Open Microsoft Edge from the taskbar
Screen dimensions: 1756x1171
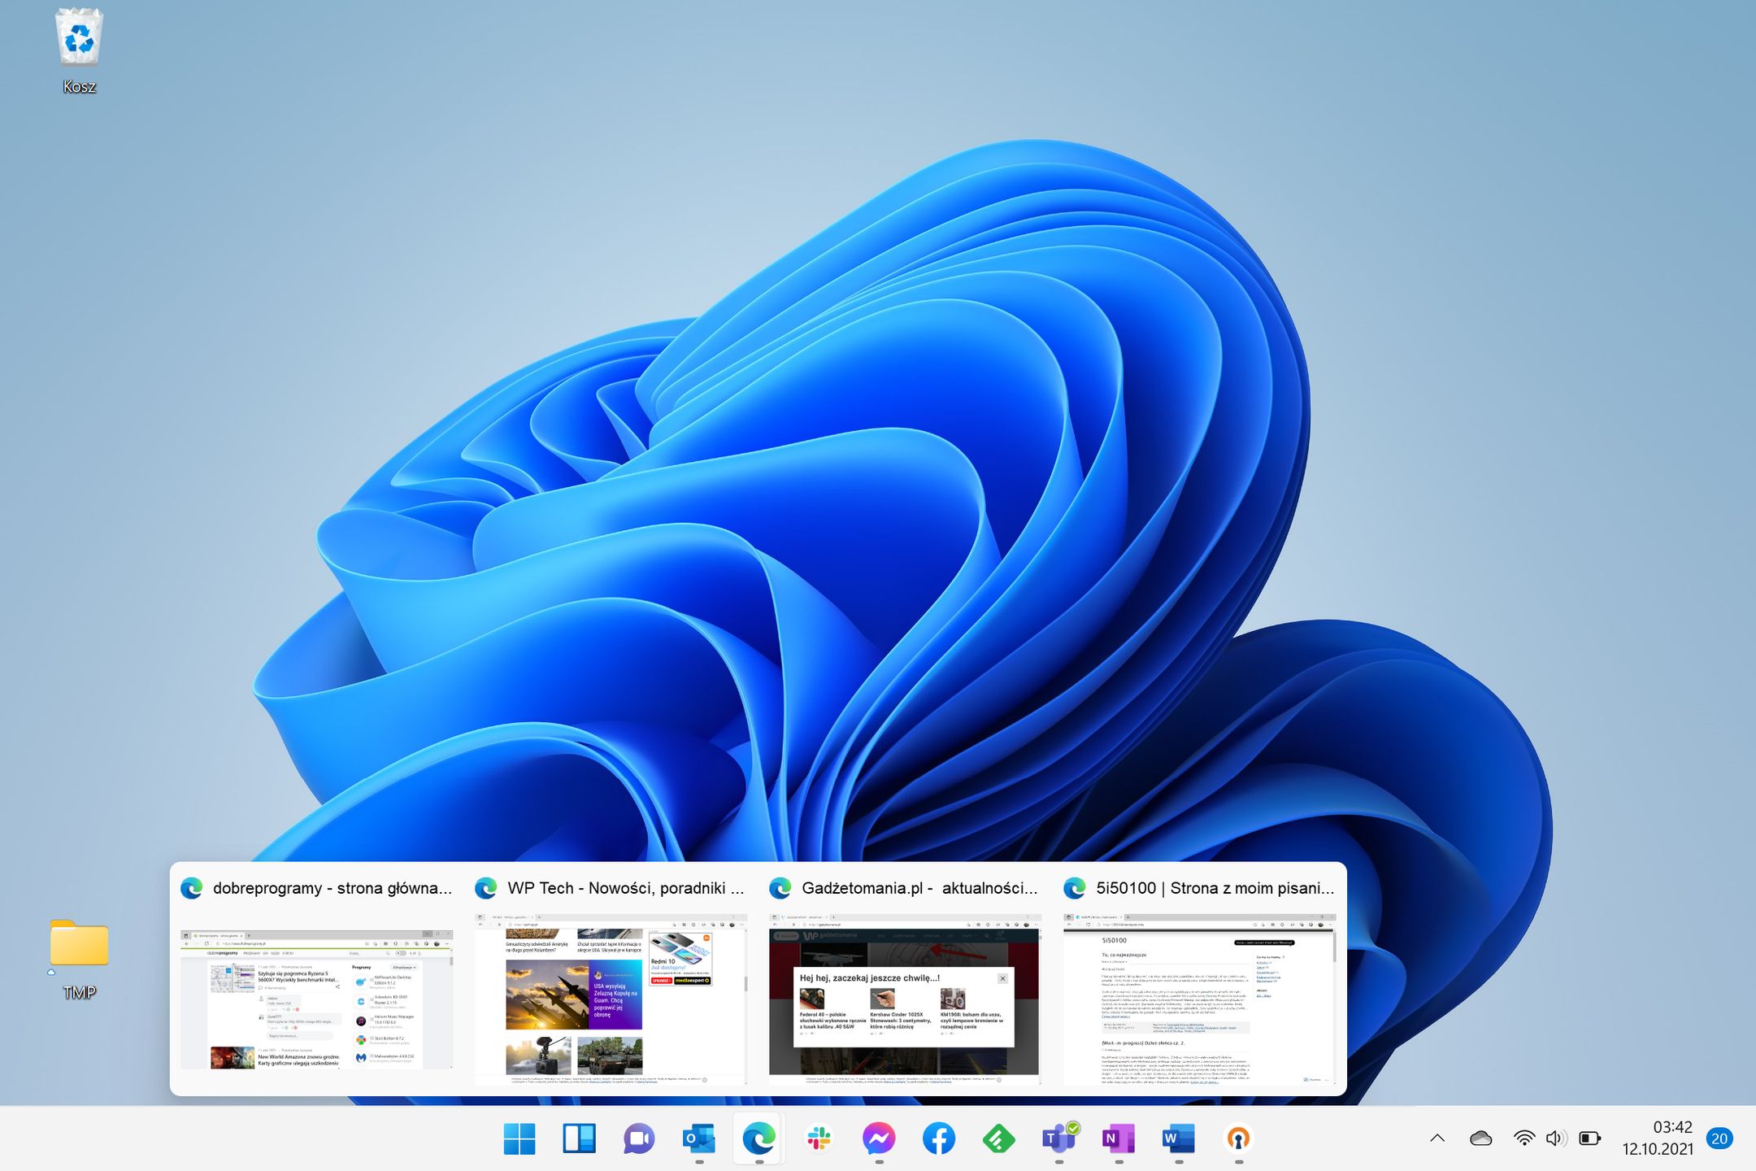coord(758,1139)
